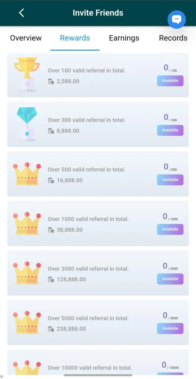This screenshot has height=379, width=196.
Task: Open the blue chat support bubble
Action: [x=176, y=20]
